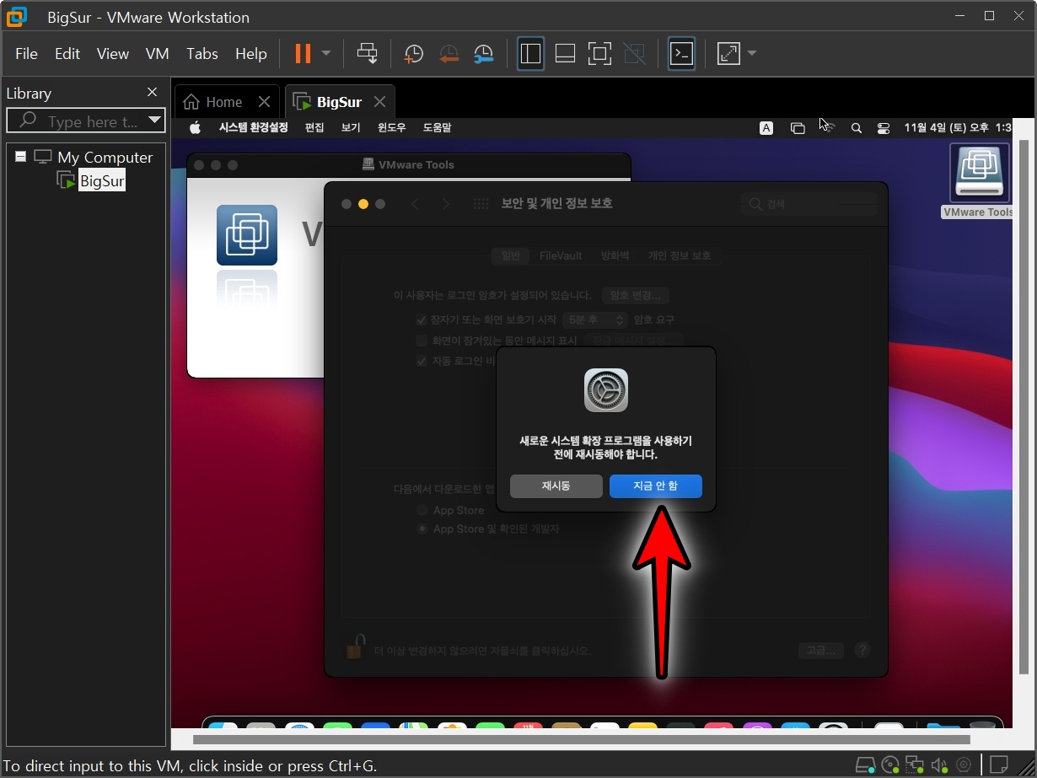Select the 일반 tab
This screenshot has width=1037, height=778.
510,255
